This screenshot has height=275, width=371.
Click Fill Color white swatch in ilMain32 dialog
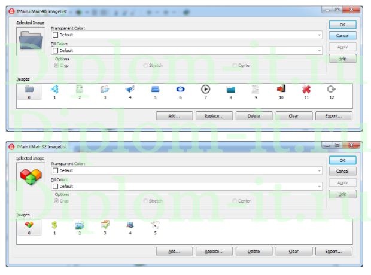(x=56, y=186)
